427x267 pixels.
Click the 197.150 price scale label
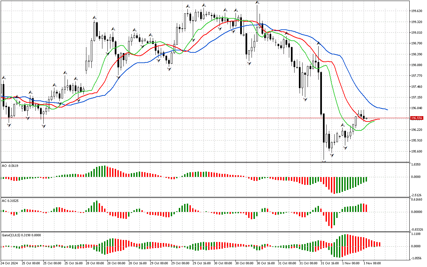417,97
